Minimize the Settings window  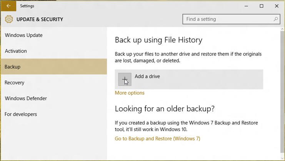(x=247, y=6)
